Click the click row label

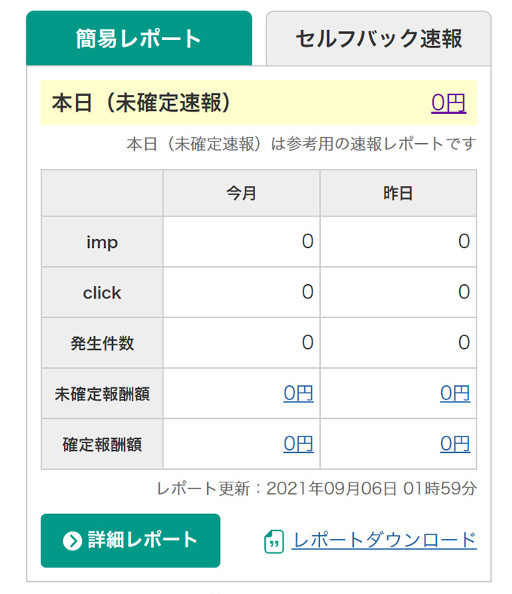coord(102,292)
